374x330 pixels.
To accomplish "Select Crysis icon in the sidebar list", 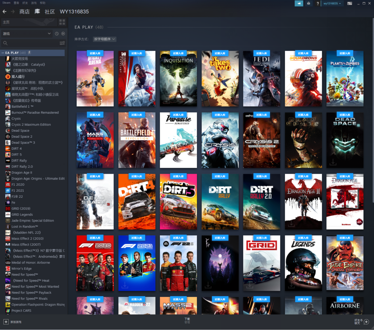I will [8, 119].
